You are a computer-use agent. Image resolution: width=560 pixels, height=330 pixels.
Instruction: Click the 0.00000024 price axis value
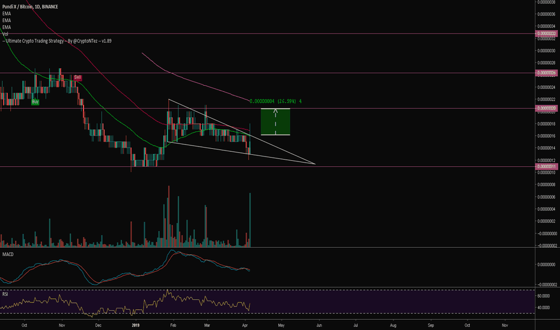pos(546,88)
